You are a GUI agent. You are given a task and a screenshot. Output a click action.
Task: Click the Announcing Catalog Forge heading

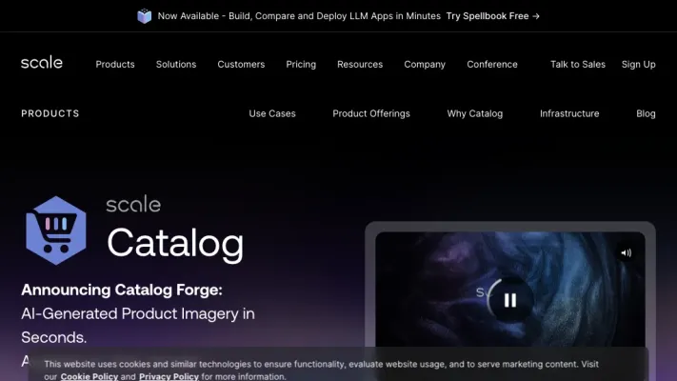pyautogui.click(x=122, y=290)
